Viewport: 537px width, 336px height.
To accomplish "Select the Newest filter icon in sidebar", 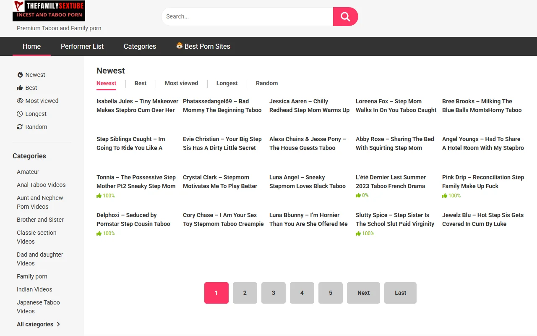I will point(20,74).
